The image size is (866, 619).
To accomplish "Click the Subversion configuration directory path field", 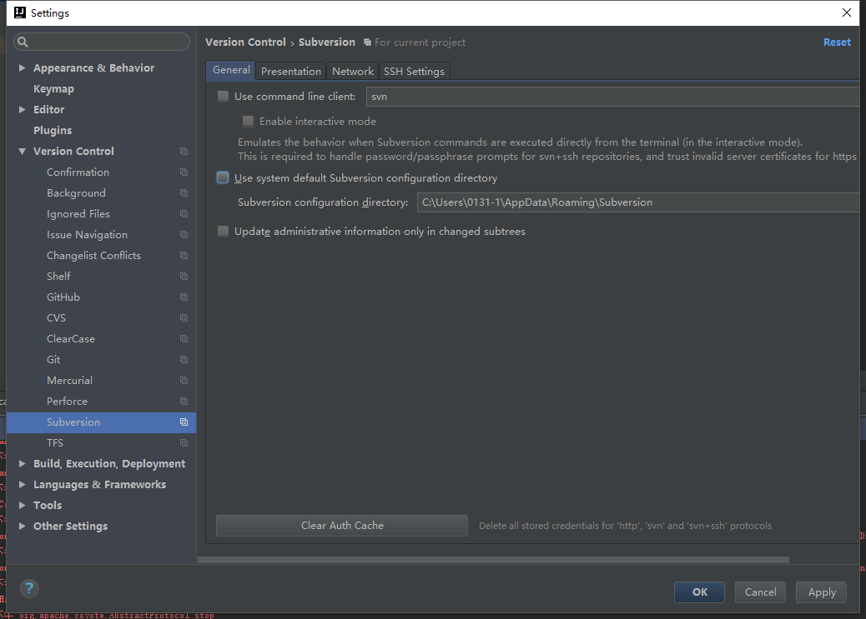I will [638, 202].
